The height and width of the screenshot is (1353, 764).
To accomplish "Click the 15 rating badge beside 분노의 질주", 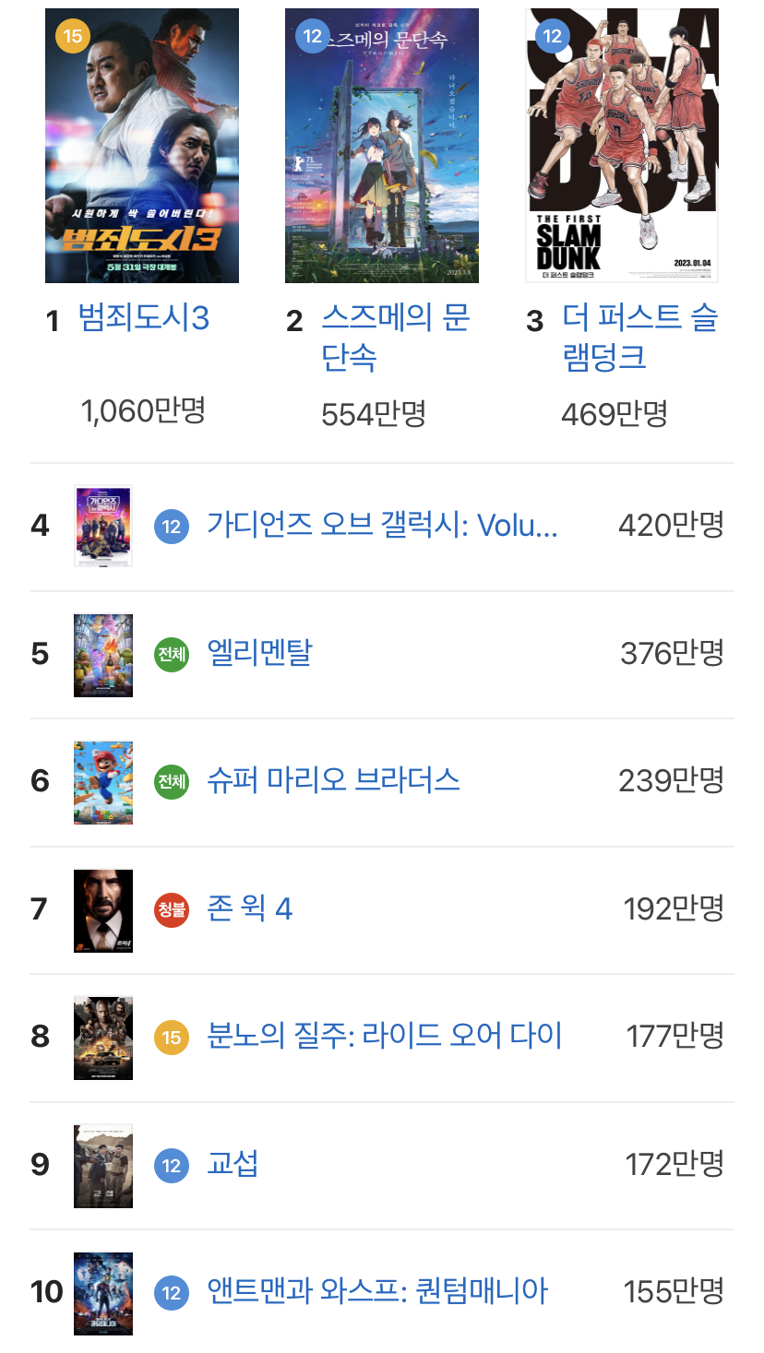I will click(172, 1038).
